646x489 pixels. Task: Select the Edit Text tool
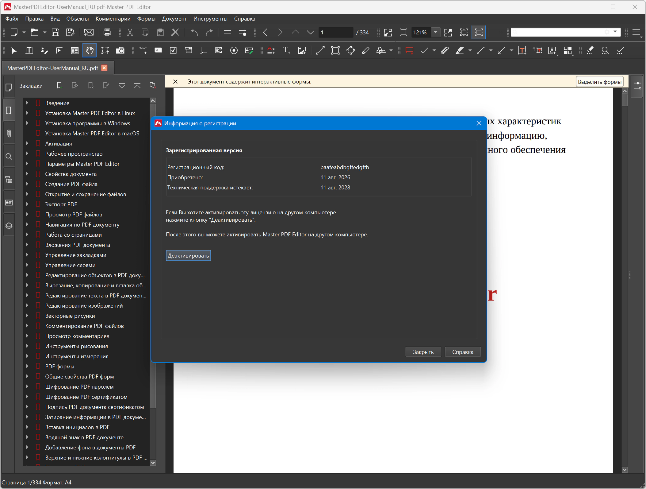29,50
